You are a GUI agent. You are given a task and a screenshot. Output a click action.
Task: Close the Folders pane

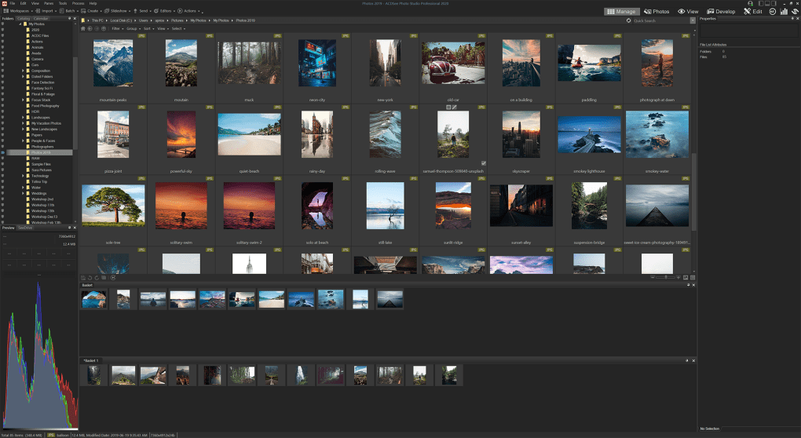(75, 18)
